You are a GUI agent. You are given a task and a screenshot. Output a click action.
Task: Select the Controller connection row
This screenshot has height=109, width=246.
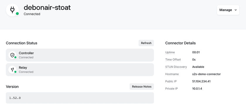pyautogui.click(x=80, y=55)
